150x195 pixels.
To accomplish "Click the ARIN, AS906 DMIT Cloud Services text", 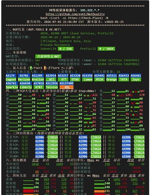I will [68, 33].
